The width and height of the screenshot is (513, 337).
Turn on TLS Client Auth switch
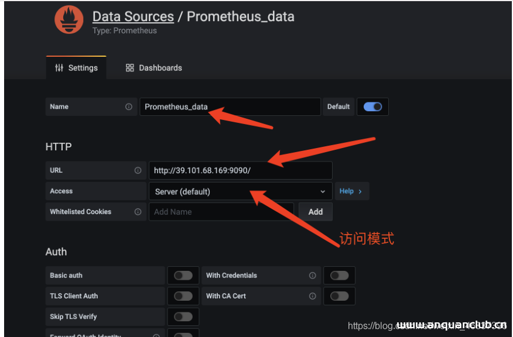(x=183, y=296)
